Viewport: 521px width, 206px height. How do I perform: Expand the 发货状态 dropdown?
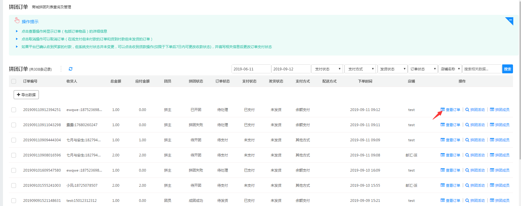(392, 69)
